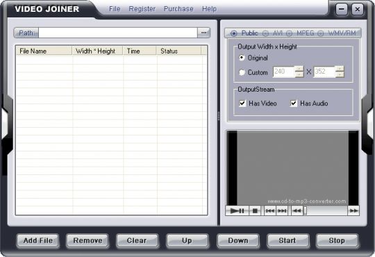Click the Remove button
375x257 pixels.
point(87,241)
